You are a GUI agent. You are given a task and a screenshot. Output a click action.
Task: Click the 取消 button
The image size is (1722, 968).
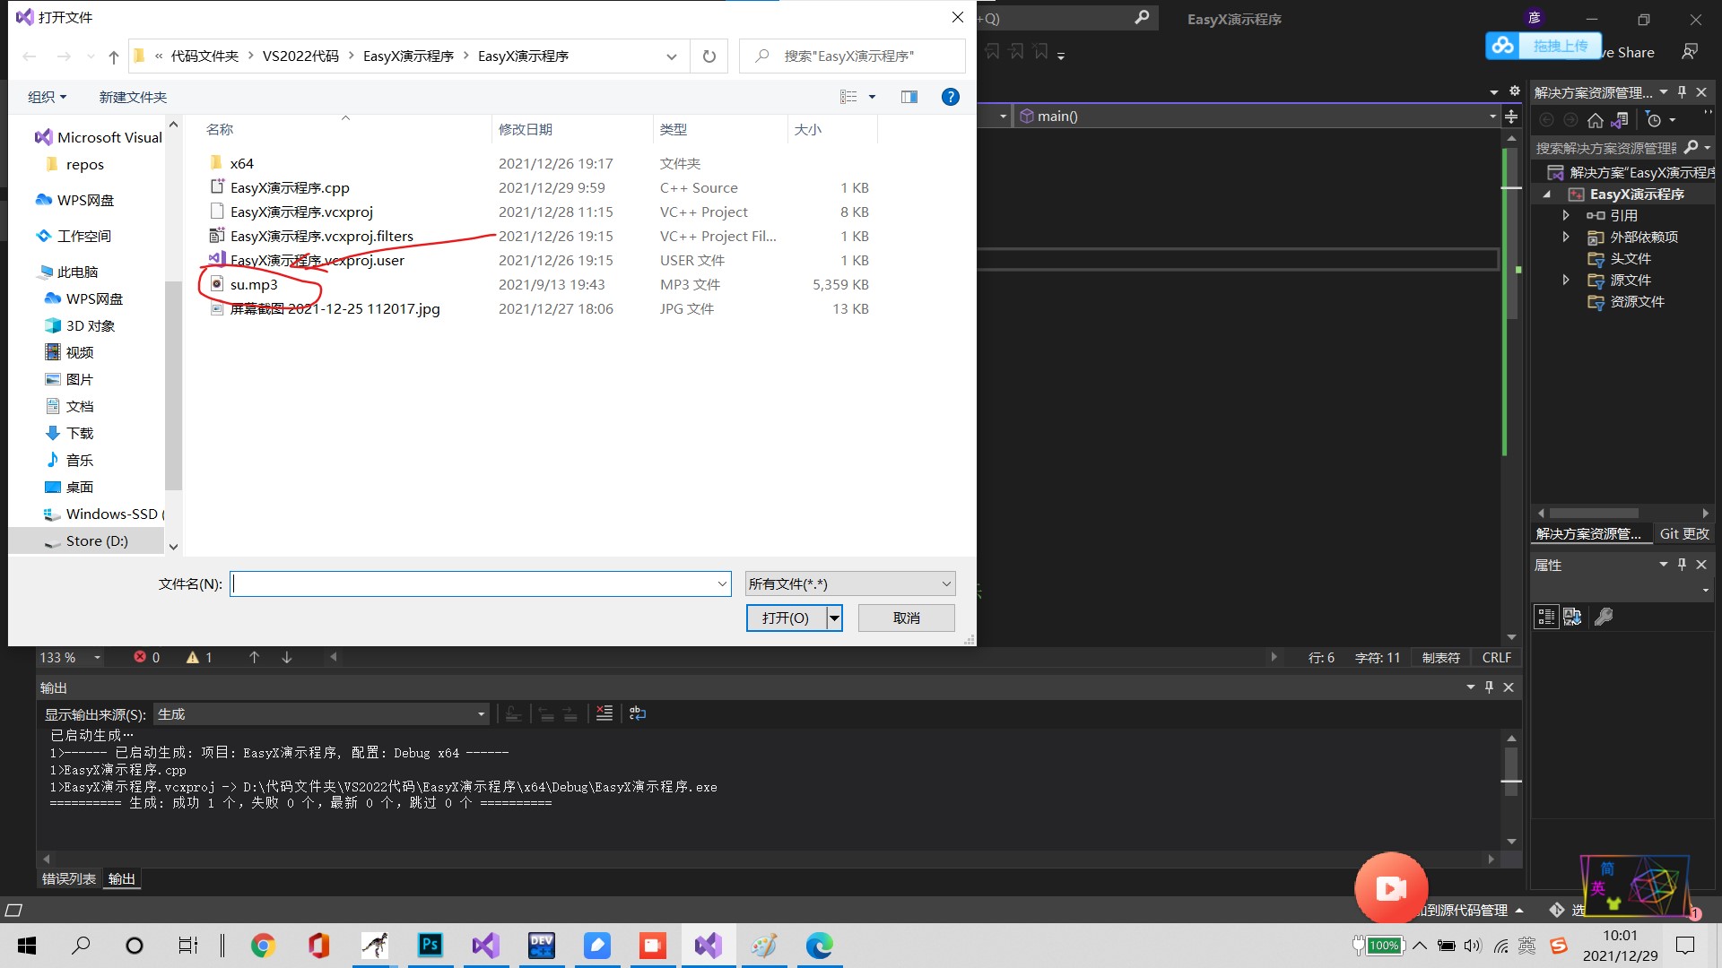(906, 618)
